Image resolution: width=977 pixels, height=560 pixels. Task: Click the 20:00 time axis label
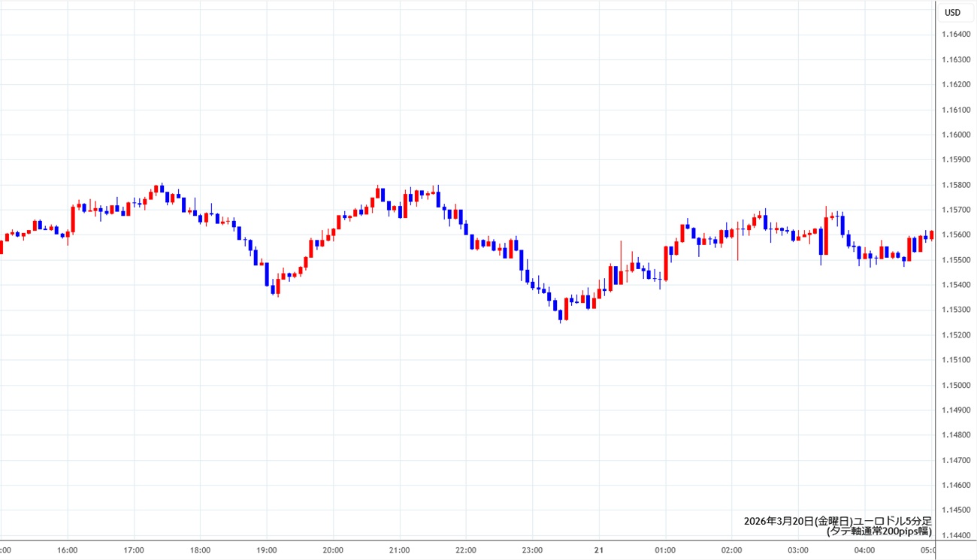(x=333, y=550)
